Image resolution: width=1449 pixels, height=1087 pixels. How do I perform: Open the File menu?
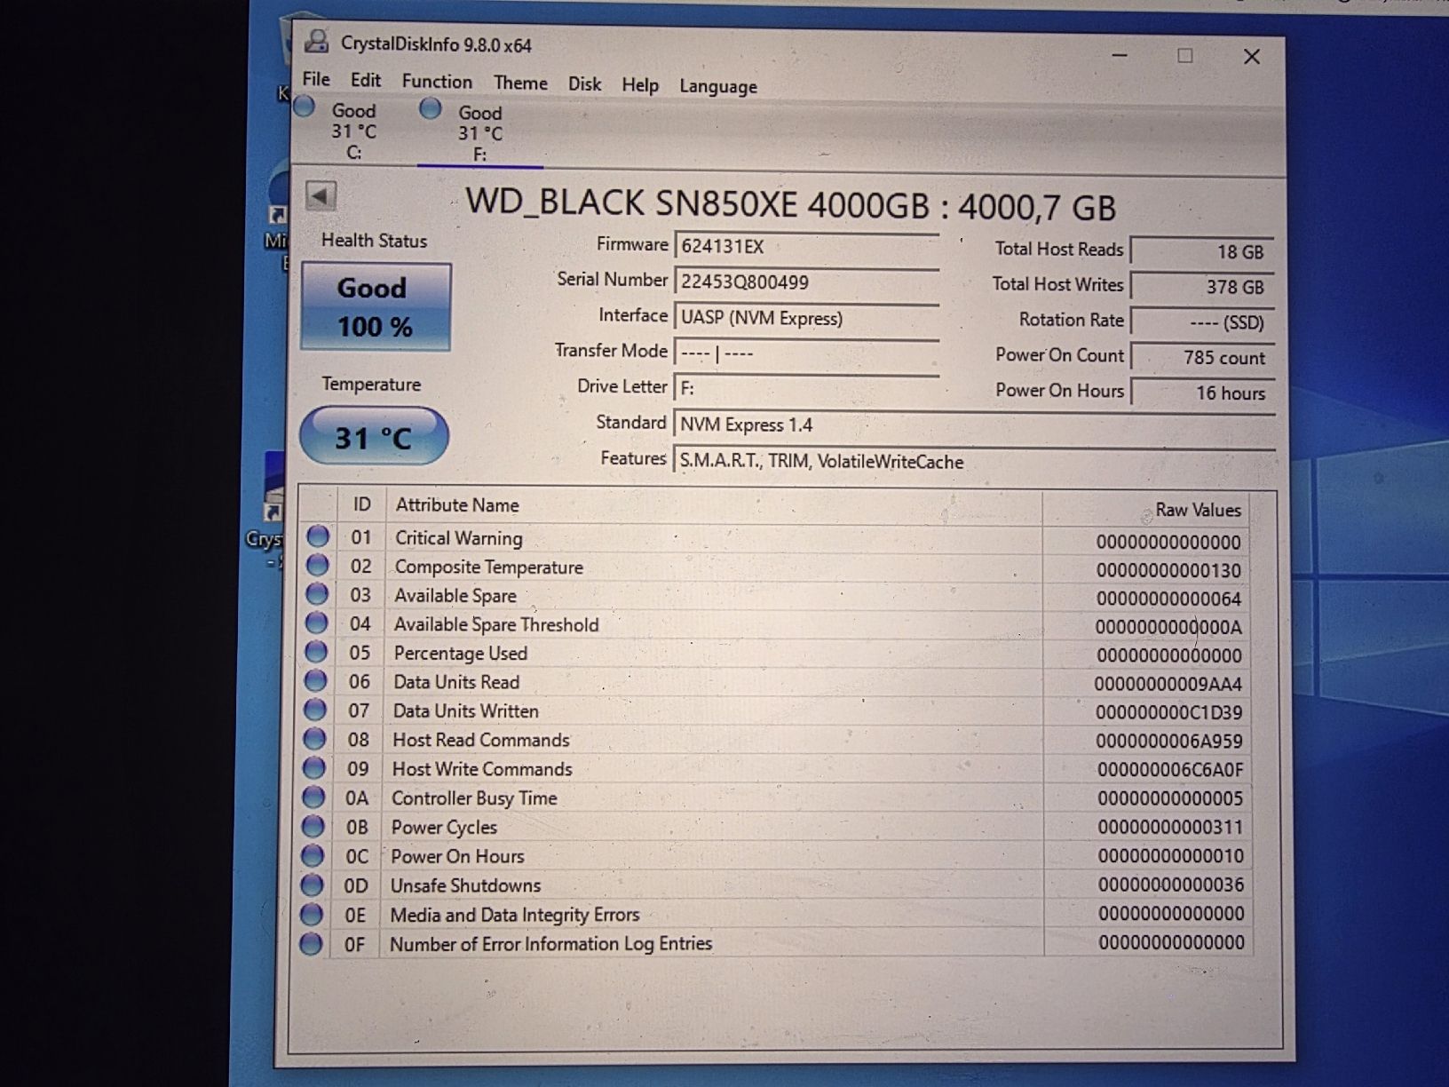pos(316,79)
